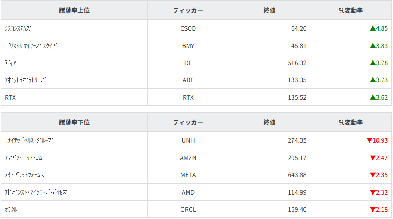This screenshot has height=219, width=393.
Task: Click the red down arrow beside 10.93
Action: 369,140
